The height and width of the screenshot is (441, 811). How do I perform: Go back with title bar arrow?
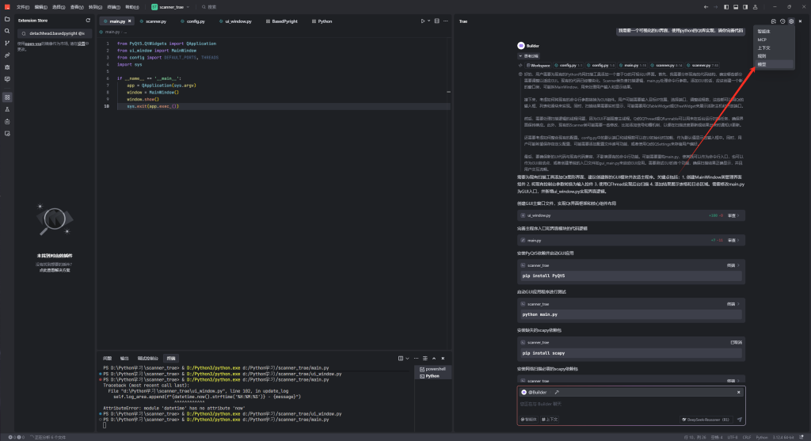pos(706,6)
